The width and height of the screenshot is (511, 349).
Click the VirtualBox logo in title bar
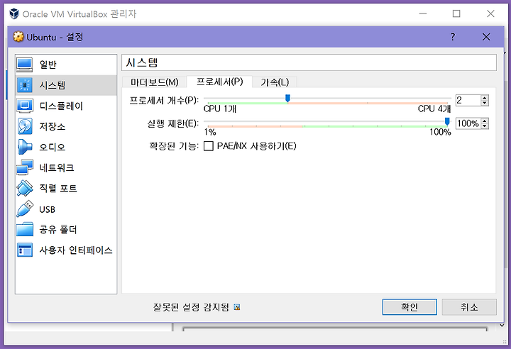[14, 13]
